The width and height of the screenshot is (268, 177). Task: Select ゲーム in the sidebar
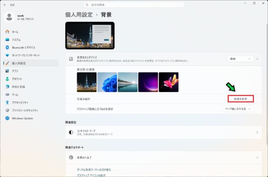(x=31, y=94)
